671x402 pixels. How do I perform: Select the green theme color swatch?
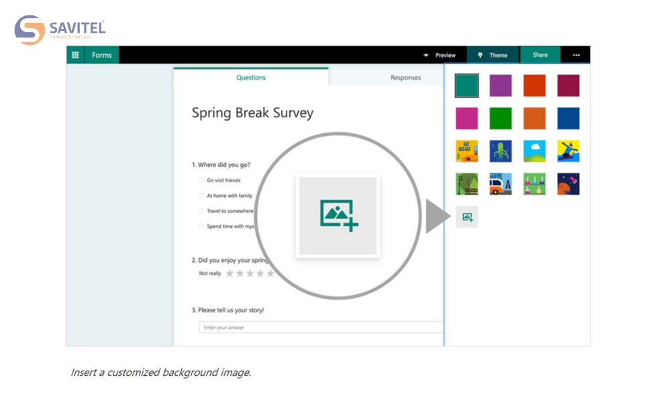coord(501,119)
